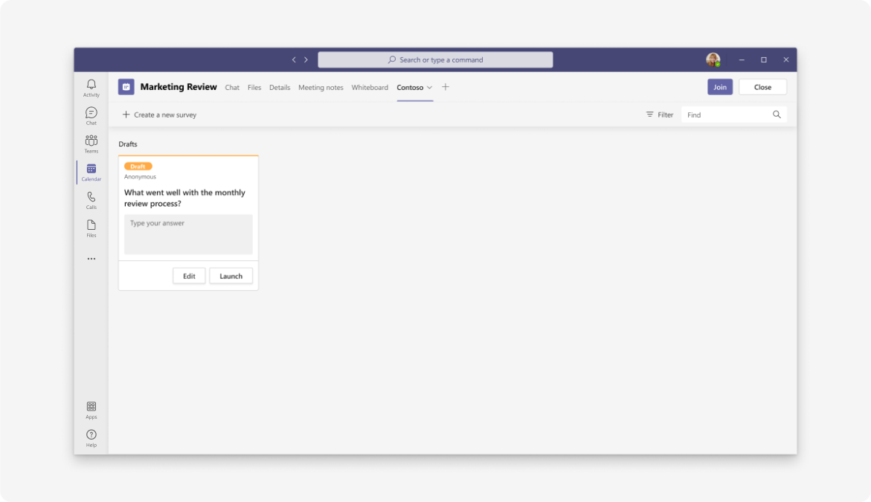
Task: Maximize the Teams window
Action: [x=764, y=60]
